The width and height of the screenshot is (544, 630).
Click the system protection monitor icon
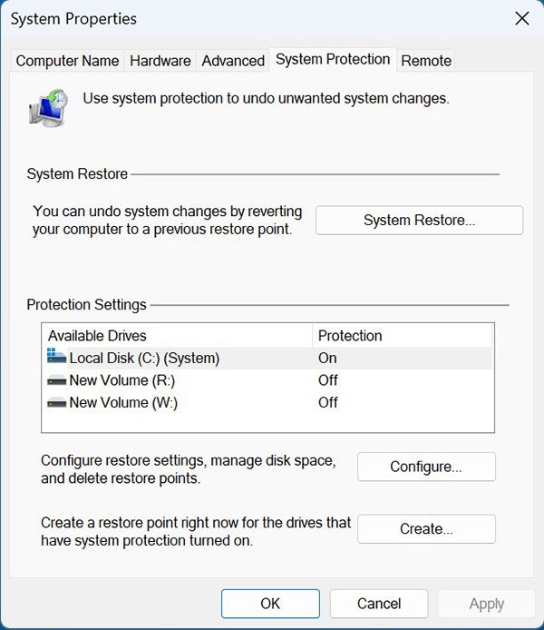(48, 106)
